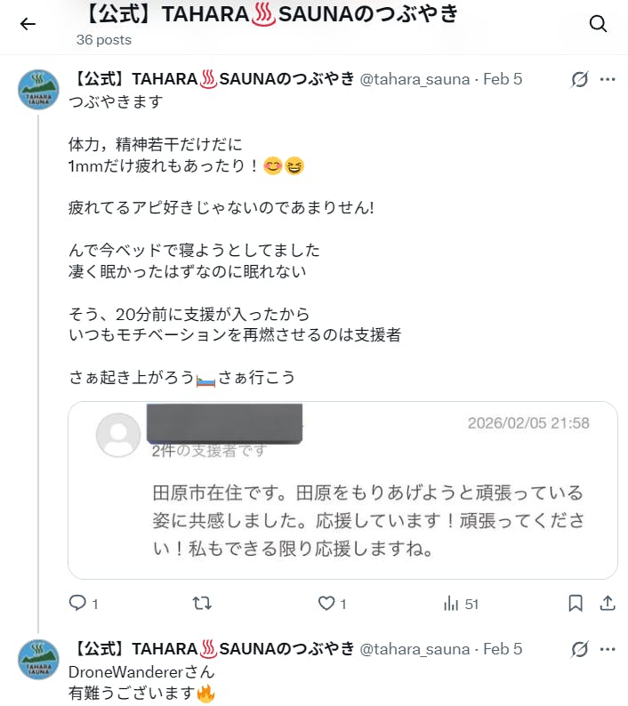
Task: Click the Feb 5 timestamp on second post
Action: 503,649
